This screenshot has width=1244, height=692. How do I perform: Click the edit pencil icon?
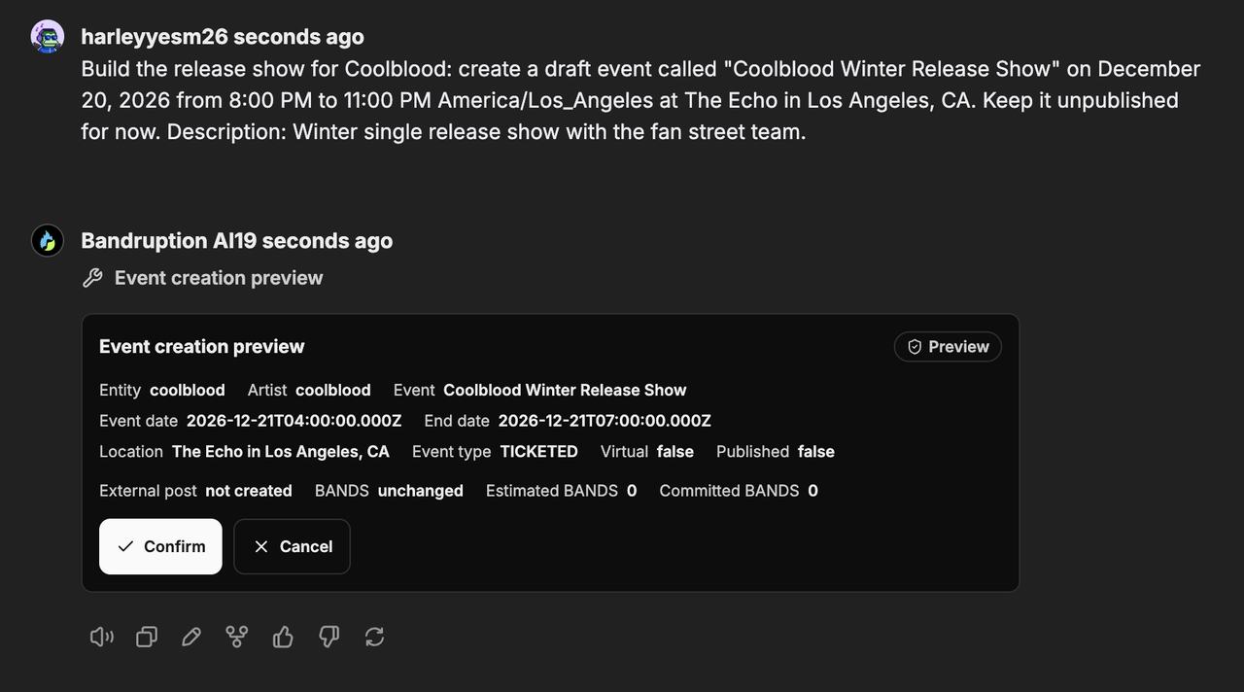191,637
